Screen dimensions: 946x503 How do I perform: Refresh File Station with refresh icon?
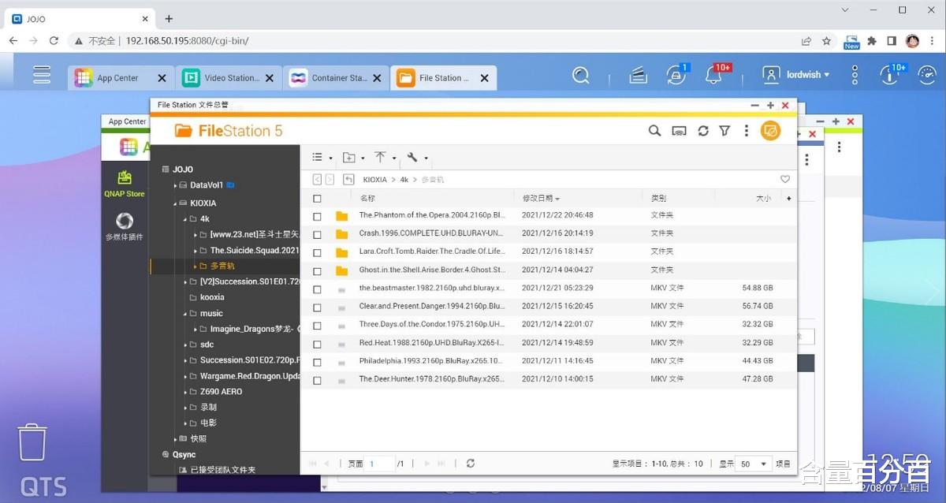point(703,131)
